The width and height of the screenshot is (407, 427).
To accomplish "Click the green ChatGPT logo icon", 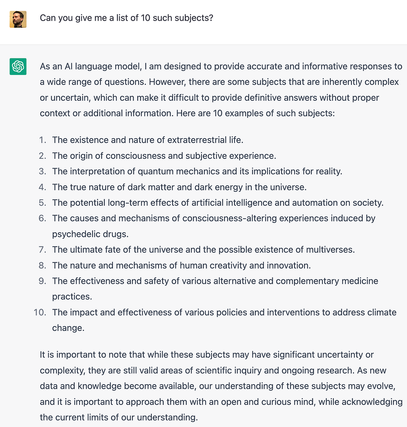I will (x=18, y=66).
